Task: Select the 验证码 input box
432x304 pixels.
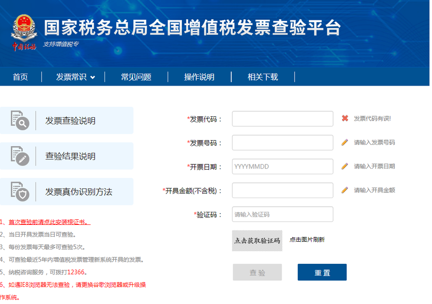Action: tap(283, 214)
